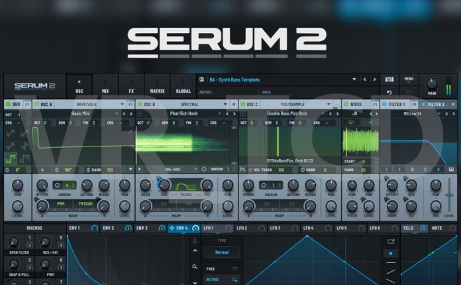
Task: Click the undo arrow icon
Action: [x=389, y=92]
